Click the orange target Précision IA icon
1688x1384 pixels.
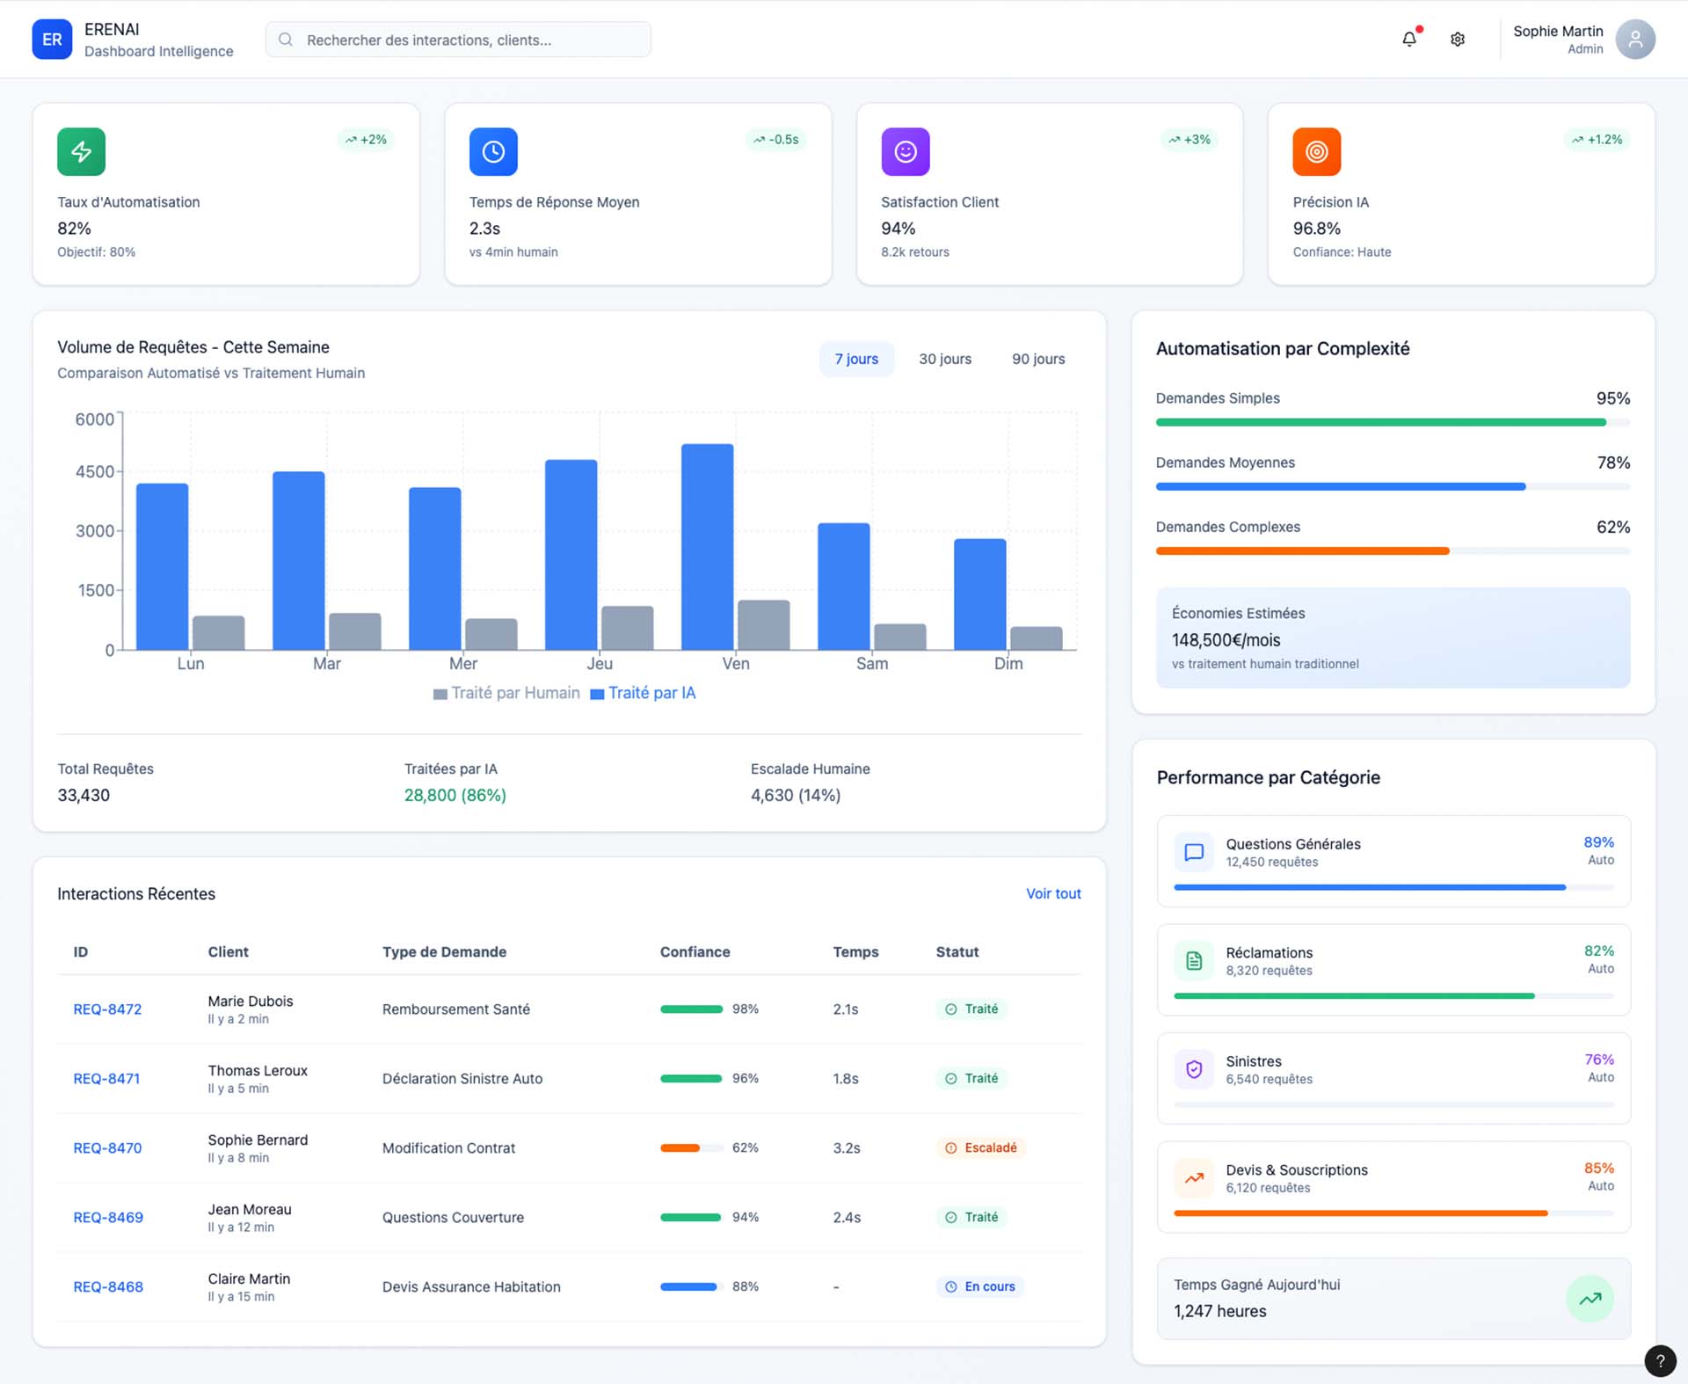click(1316, 151)
